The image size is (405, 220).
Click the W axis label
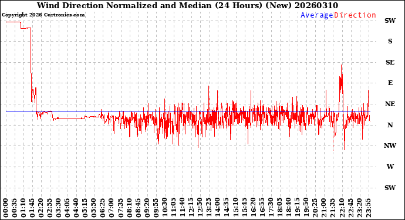point(390,167)
